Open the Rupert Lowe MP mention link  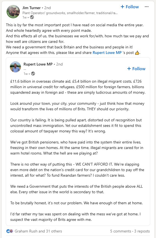coord(107,53)
